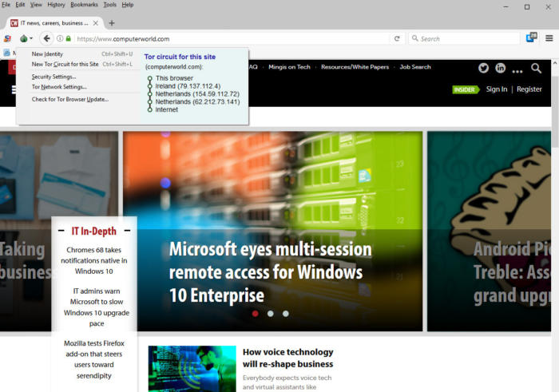Open the Help menu
Image resolution: width=559 pixels, height=392 pixels.
128,5
